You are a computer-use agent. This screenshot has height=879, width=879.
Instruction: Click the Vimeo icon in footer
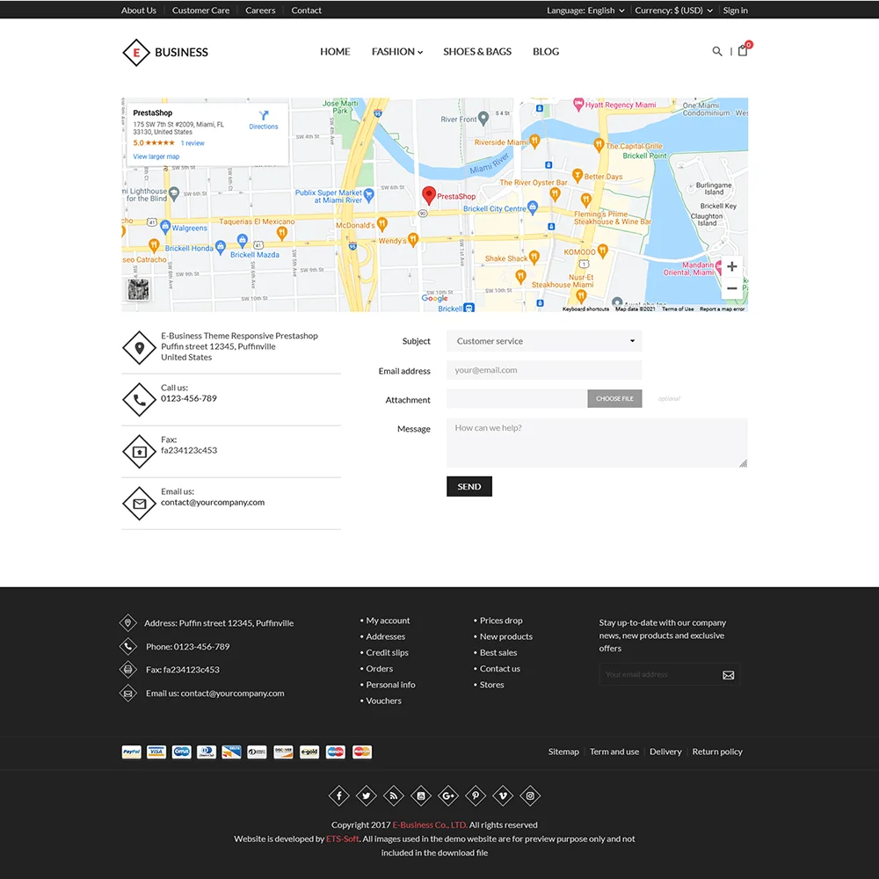503,796
